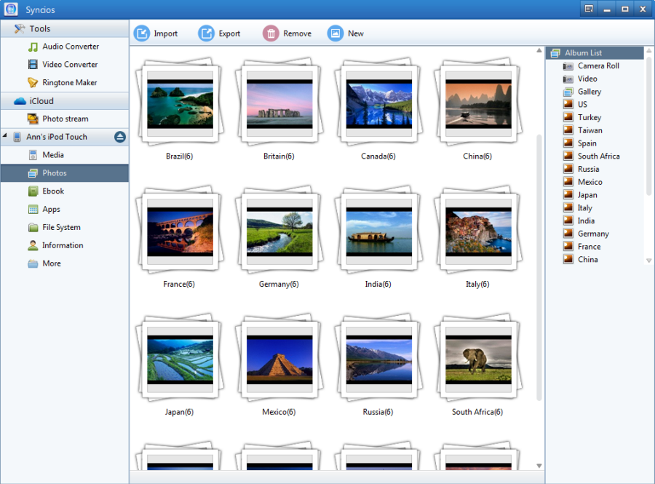Launch the Ringtone Maker
The height and width of the screenshot is (484, 655).
click(x=64, y=83)
